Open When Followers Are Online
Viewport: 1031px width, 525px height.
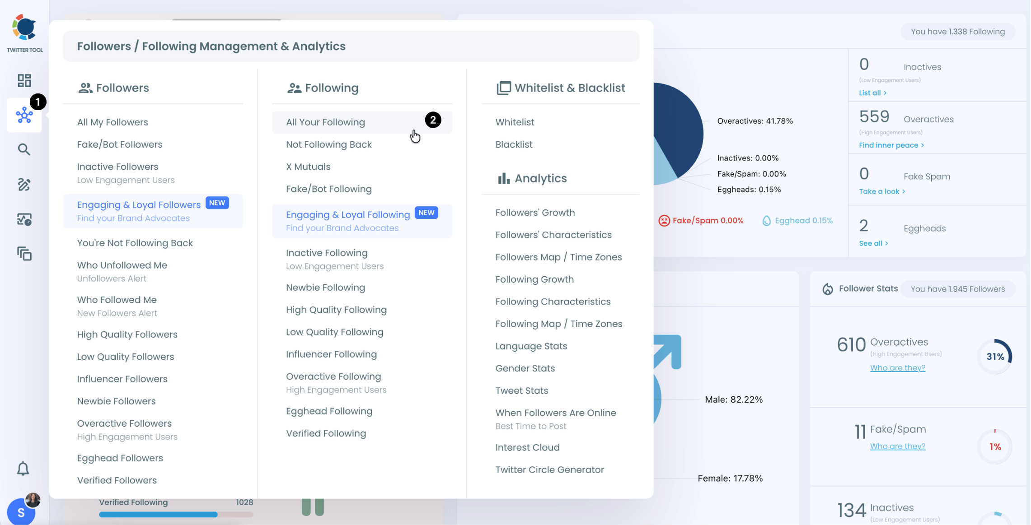[556, 419]
